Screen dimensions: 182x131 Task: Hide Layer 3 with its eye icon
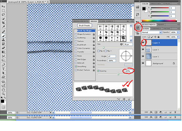click(x=143, y=50)
